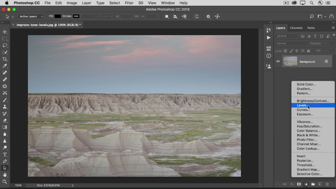The width and height of the screenshot is (336, 189).
Task: Open the History panel icon
Action: [268, 30]
